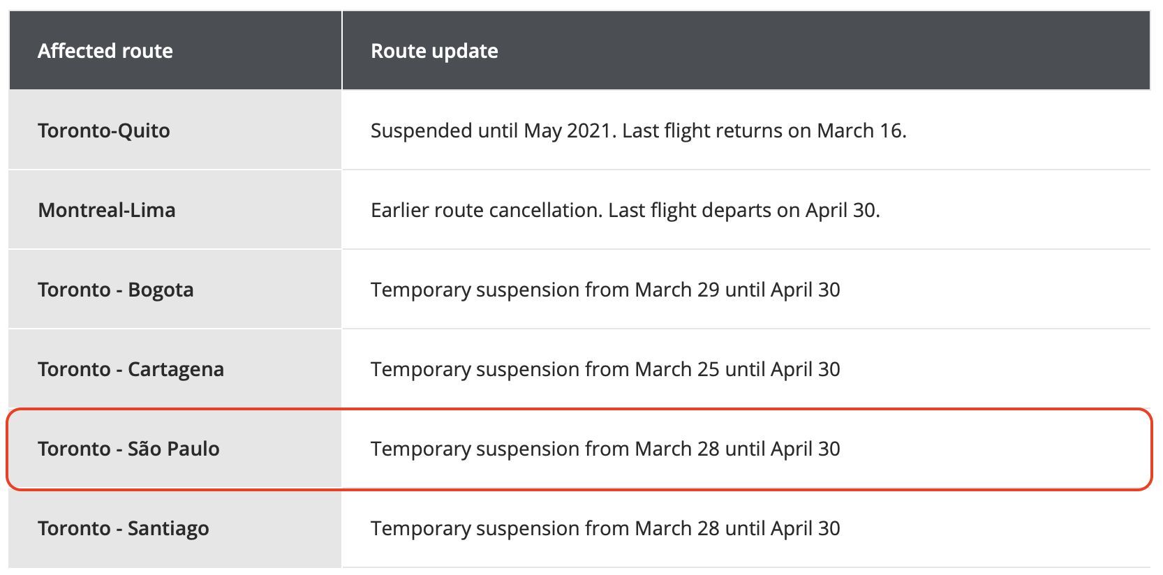Select the Toronto - Bogota route cell

click(x=175, y=290)
